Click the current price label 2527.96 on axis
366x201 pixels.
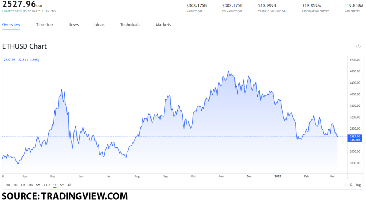pyautogui.click(x=355, y=138)
